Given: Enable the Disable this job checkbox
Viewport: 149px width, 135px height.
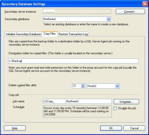Looking at the screenshot, I should (115, 108).
